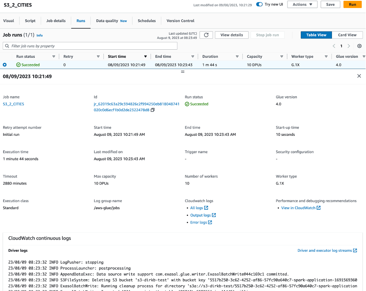The image size is (366, 291).
Task: Click the Stop job run button
Action: [x=268, y=35]
